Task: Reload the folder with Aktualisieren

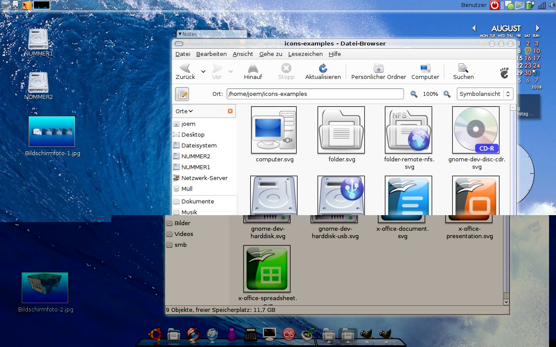Action: tap(323, 69)
